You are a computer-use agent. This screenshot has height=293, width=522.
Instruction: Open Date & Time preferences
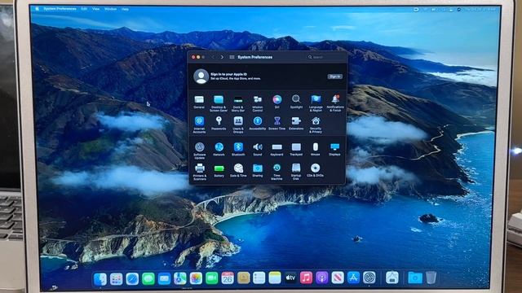(x=238, y=170)
